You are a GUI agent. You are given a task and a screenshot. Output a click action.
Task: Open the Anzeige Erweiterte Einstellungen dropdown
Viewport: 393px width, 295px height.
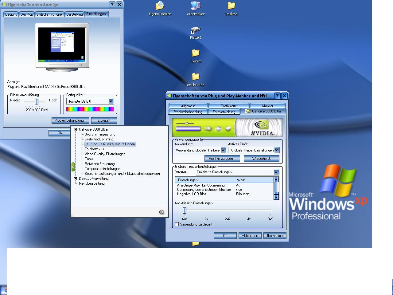point(276,172)
